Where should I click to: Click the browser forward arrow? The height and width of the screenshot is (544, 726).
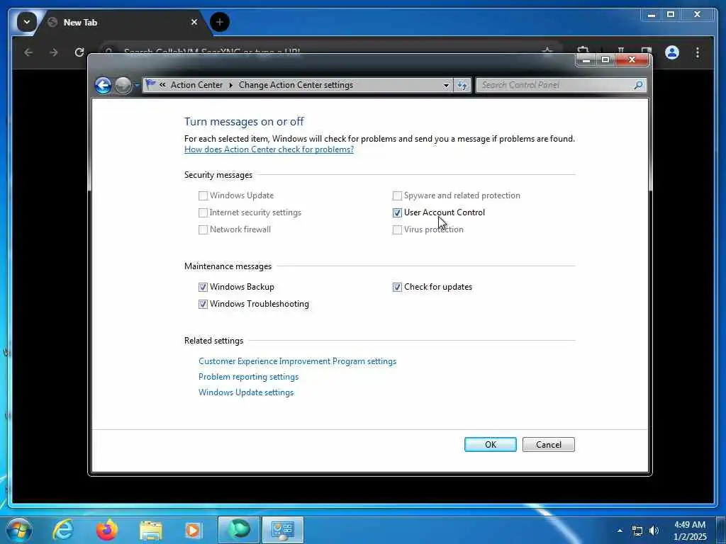54,52
